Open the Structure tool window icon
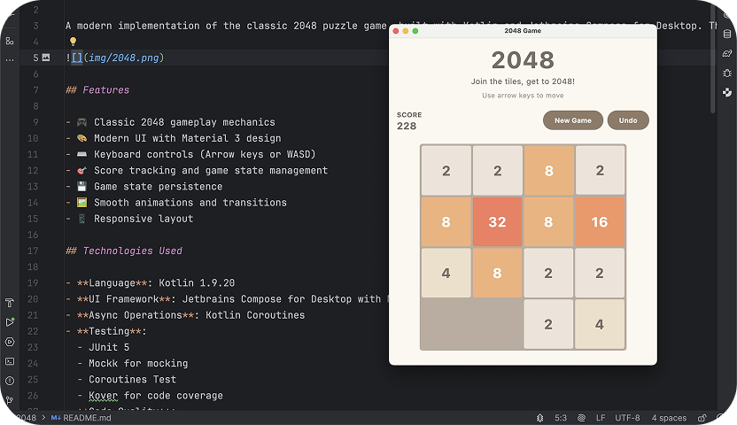Viewport: 737px width, 425px height. point(9,41)
